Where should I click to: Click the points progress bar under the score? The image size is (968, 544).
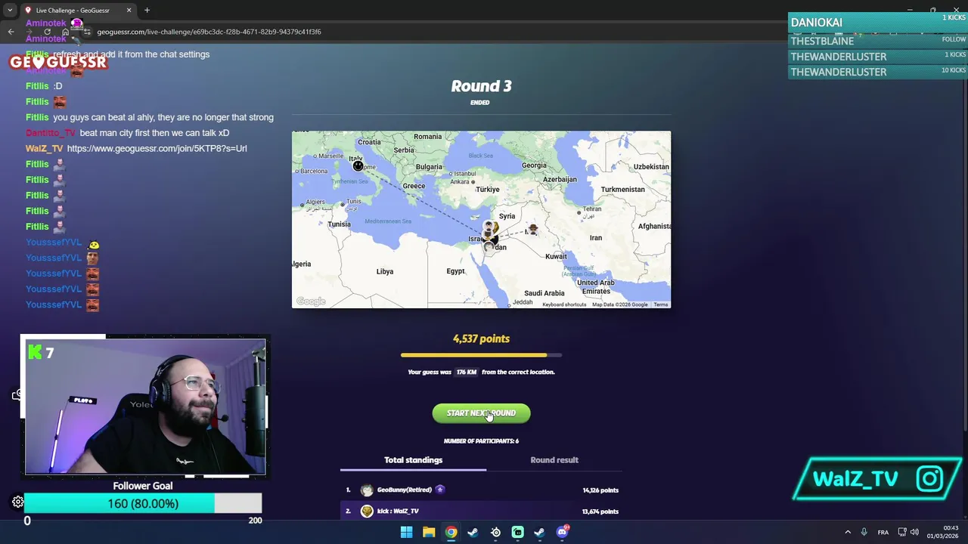[481, 355]
